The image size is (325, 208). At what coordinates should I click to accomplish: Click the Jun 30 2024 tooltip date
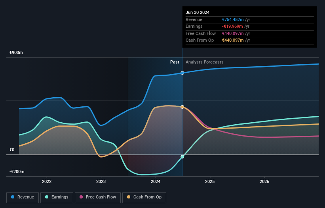tap(198, 12)
